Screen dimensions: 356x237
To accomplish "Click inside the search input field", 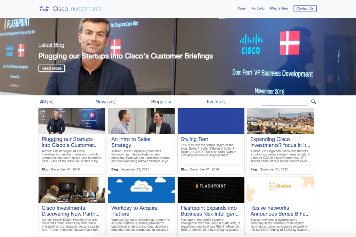I will click(x=284, y=101).
